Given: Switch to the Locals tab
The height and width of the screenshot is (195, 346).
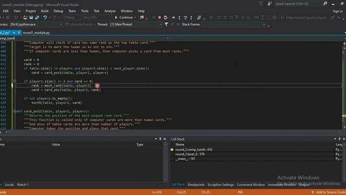Looking at the screenshot, I should (x=9, y=185).
